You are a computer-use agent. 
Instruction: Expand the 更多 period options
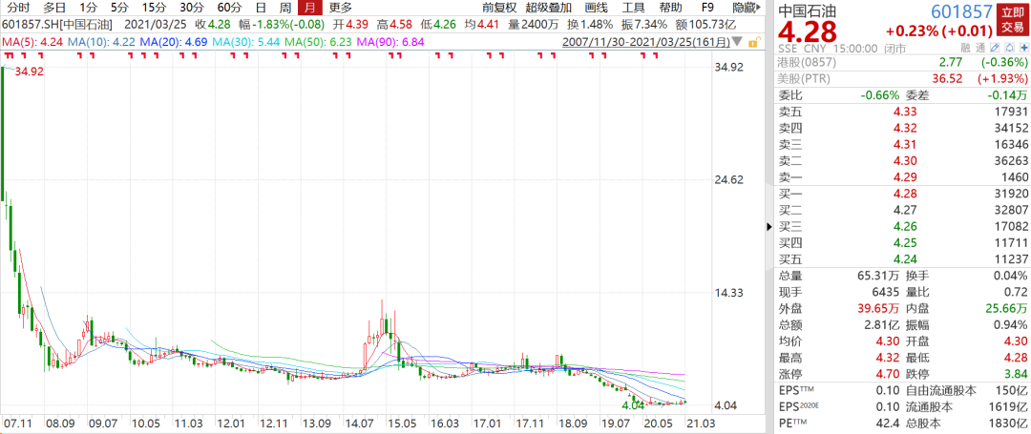[341, 8]
